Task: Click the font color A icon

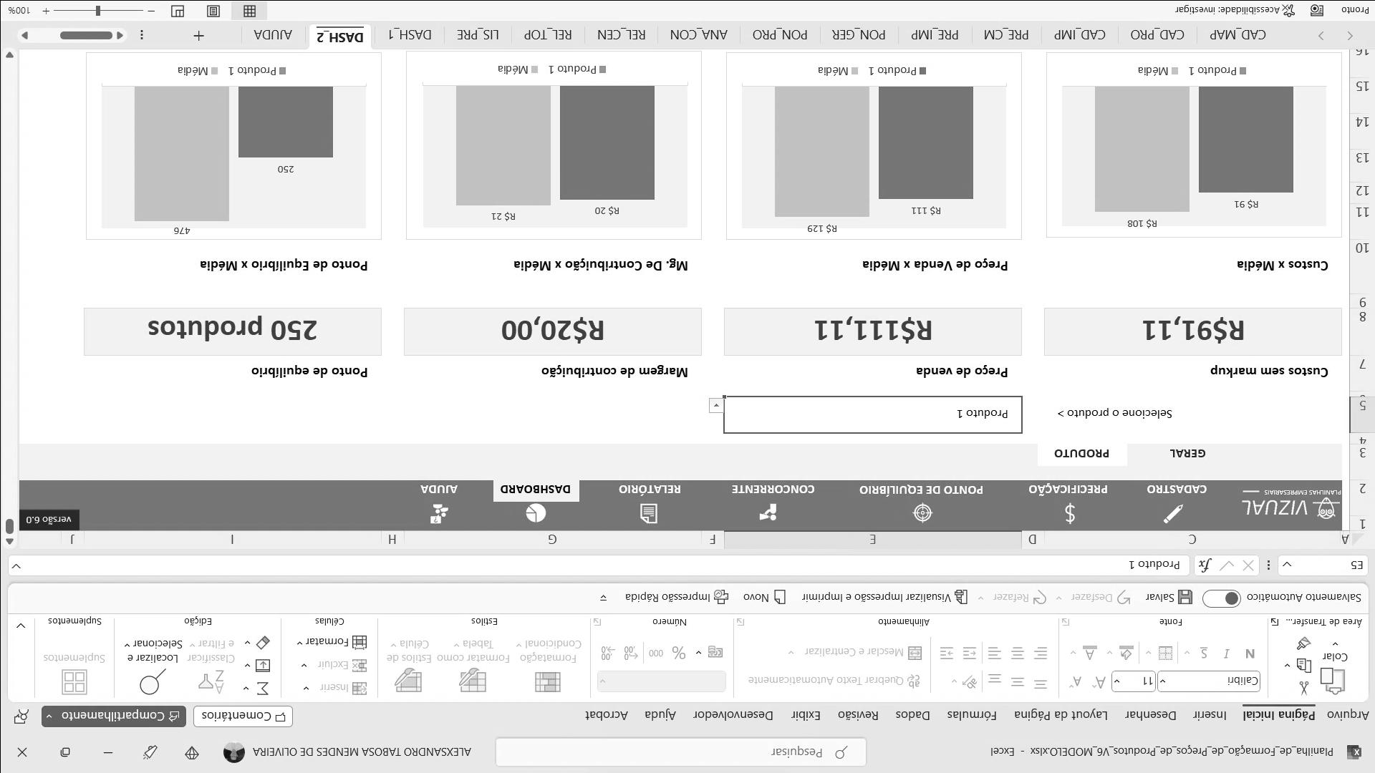Action: (1089, 653)
